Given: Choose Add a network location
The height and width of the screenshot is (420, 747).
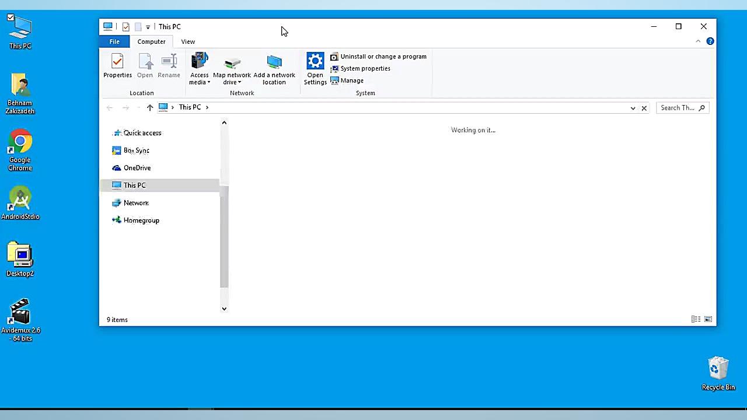Looking at the screenshot, I should (274, 69).
